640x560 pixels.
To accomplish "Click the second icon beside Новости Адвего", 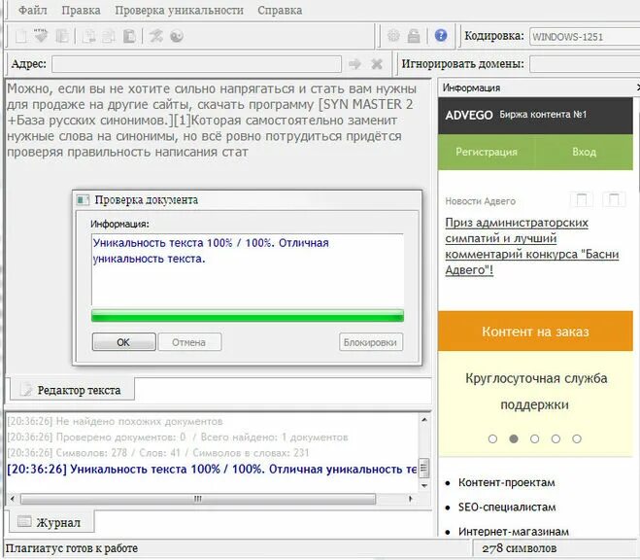I will point(614,199).
